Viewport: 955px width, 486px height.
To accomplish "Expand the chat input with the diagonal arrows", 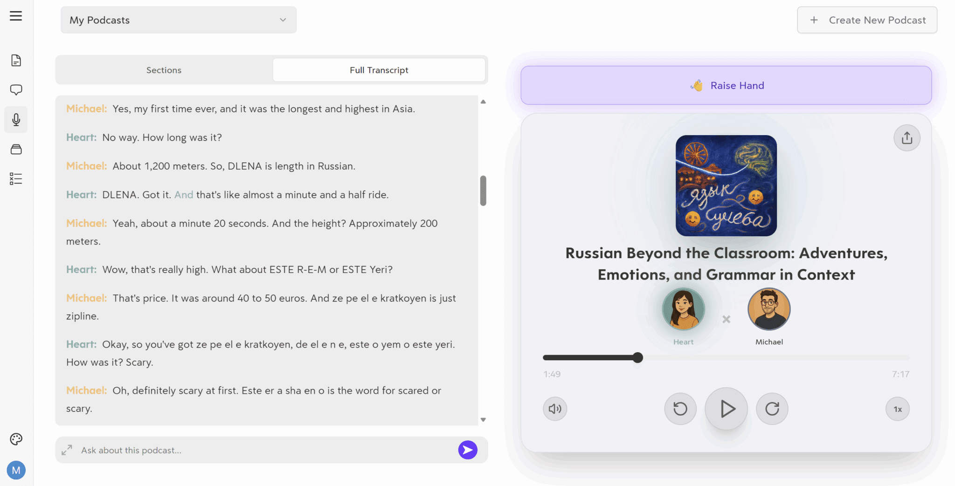I will pyautogui.click(x=67, y=450).
